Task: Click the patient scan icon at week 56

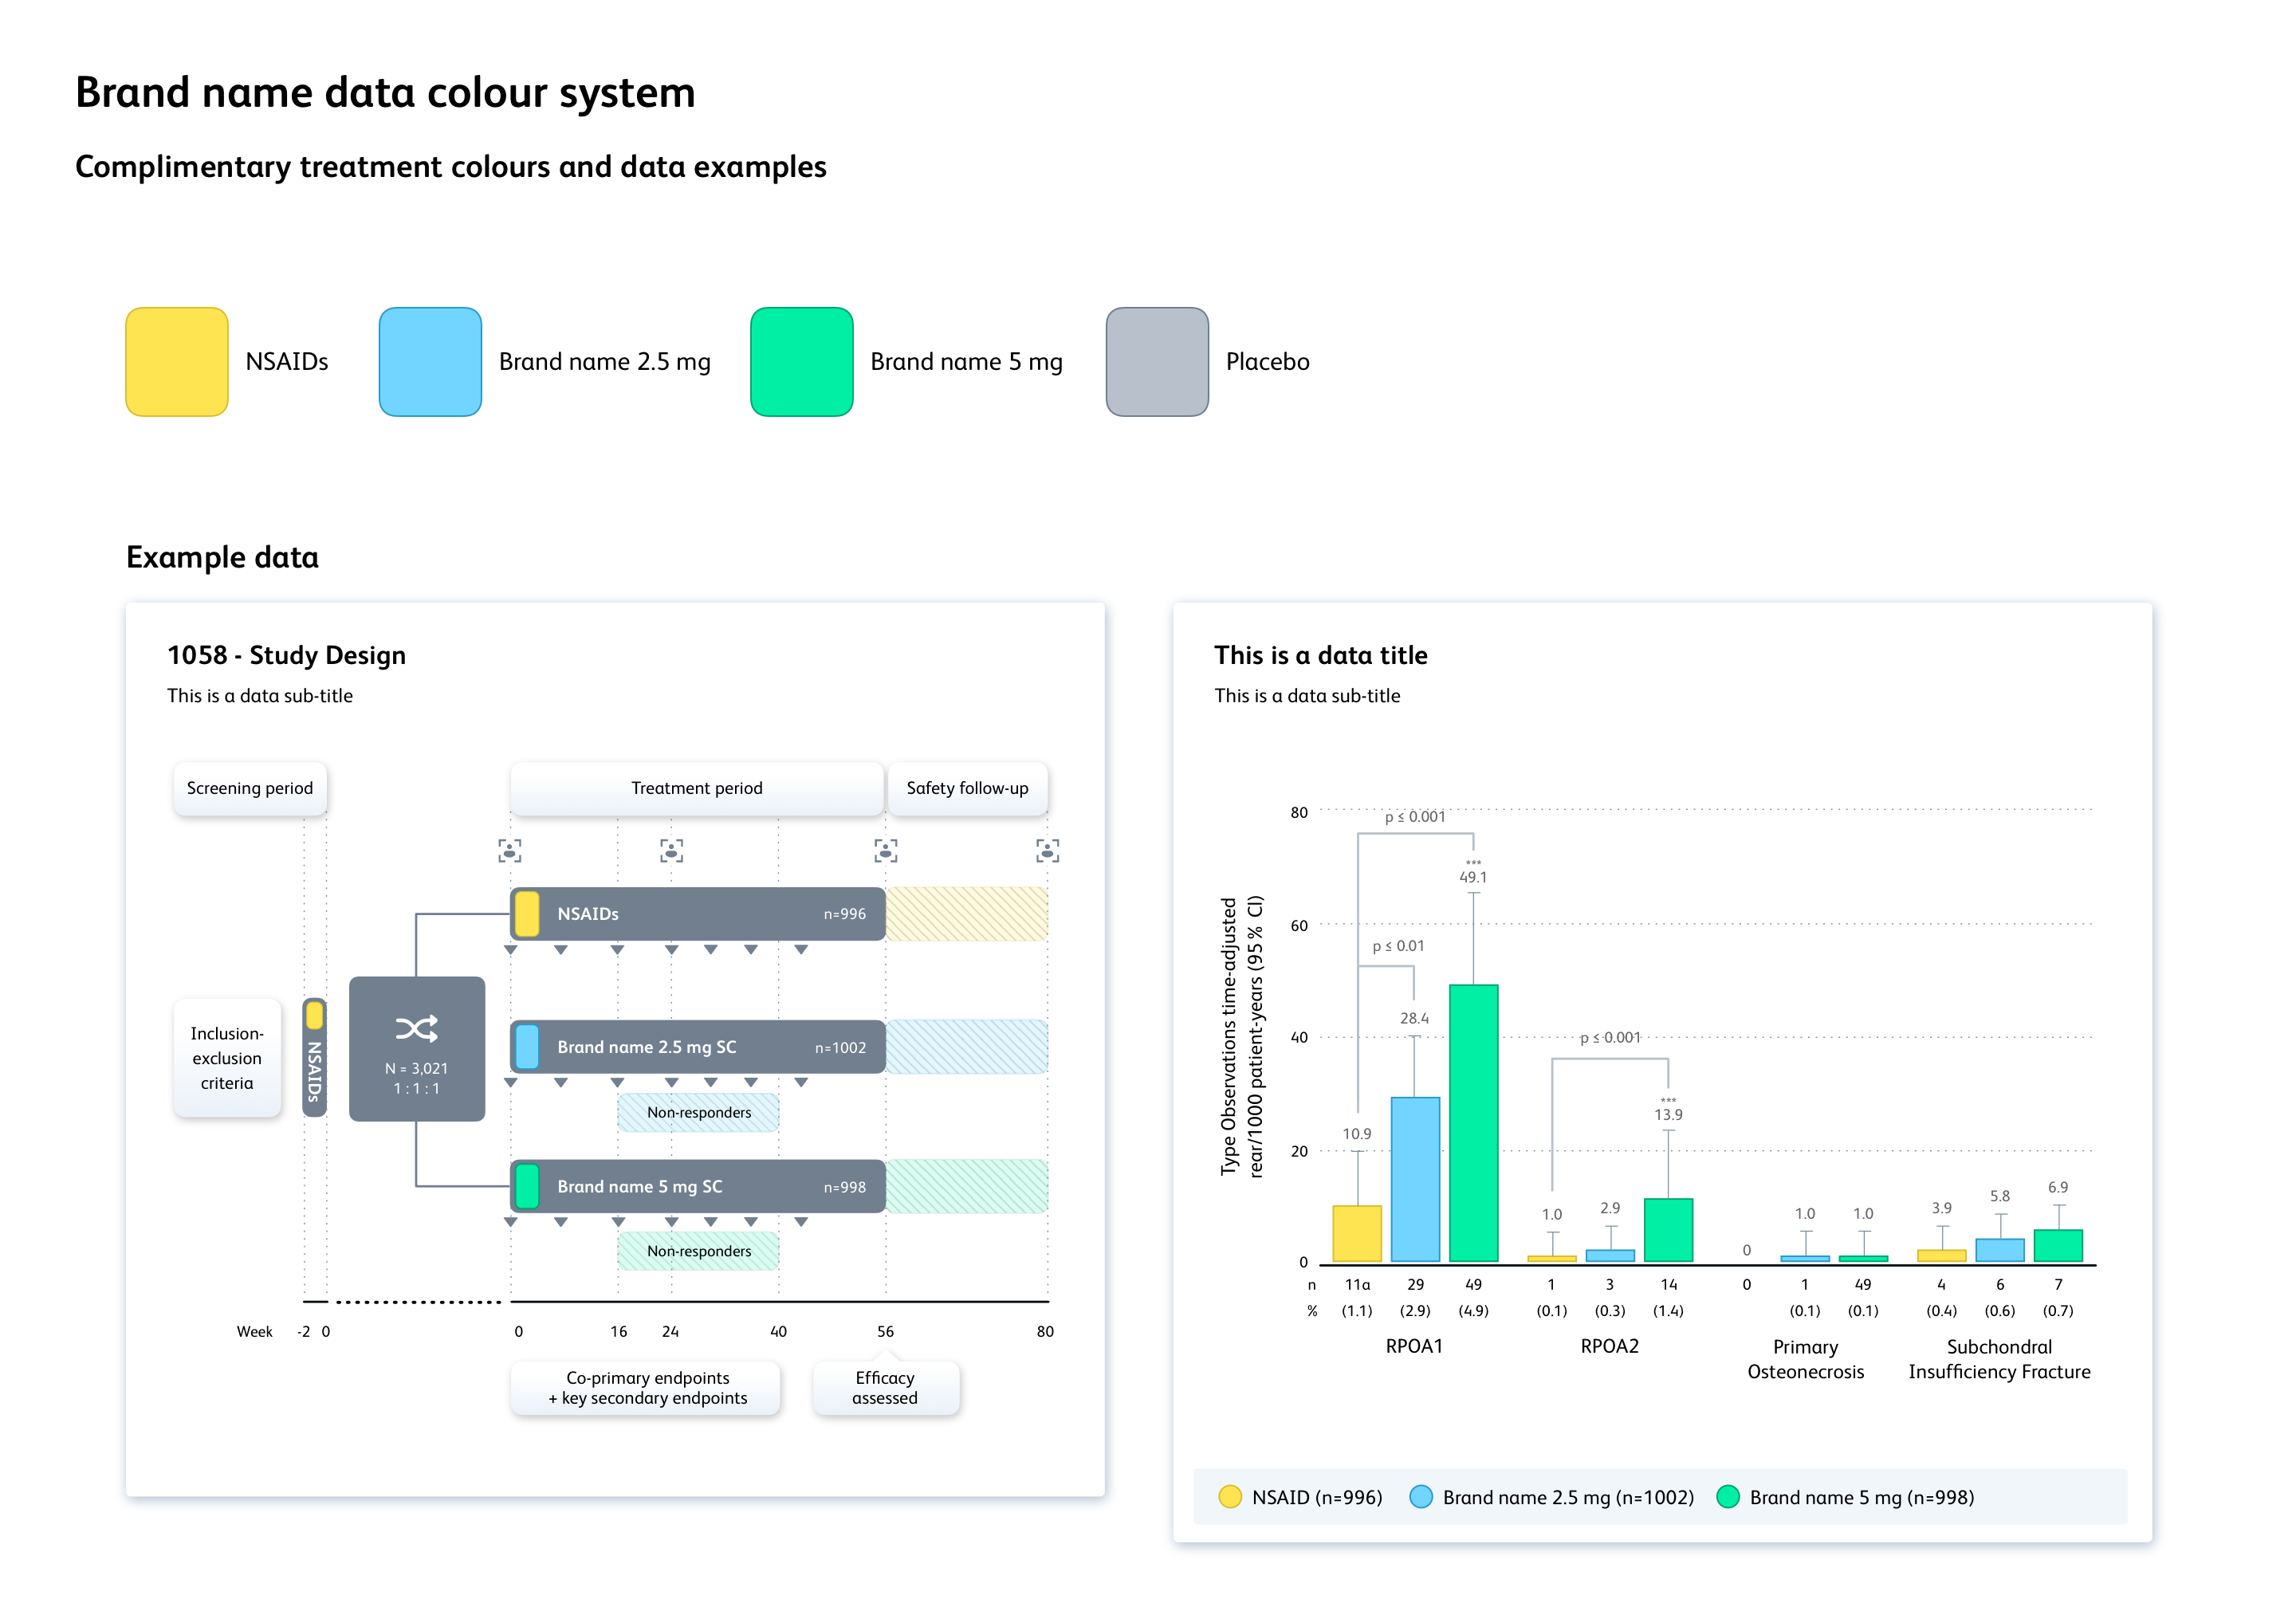Action: [885, 850]
